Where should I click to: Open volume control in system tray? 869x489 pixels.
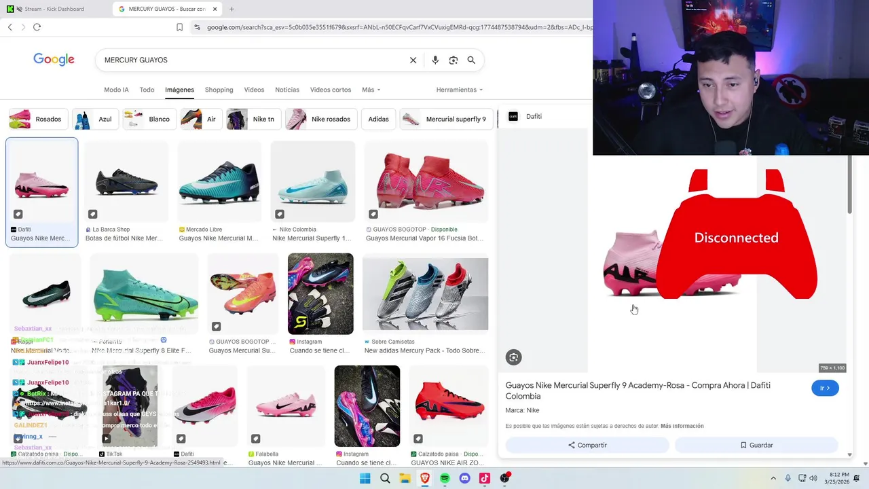pyautogui.click(x=814, y=478)
